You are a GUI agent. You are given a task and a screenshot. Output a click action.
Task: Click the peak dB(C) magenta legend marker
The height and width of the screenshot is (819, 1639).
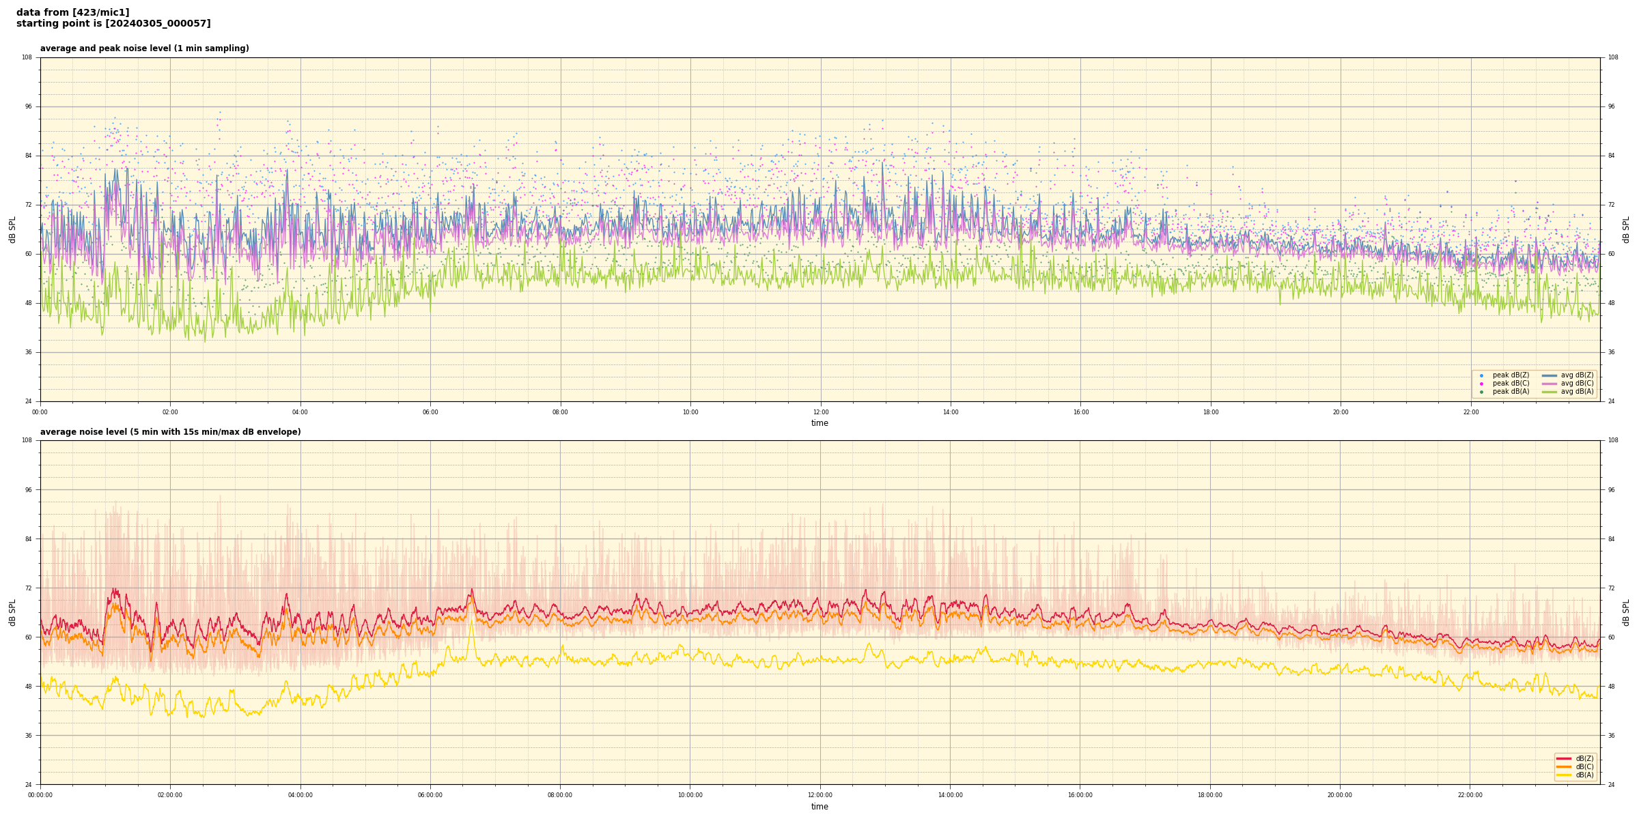(x=1481, y=384)
